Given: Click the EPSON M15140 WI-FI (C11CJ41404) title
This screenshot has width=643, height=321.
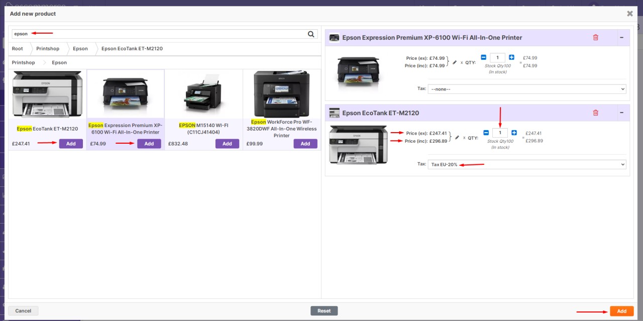Looking at the screenshot, I should [x=203, y=129].
